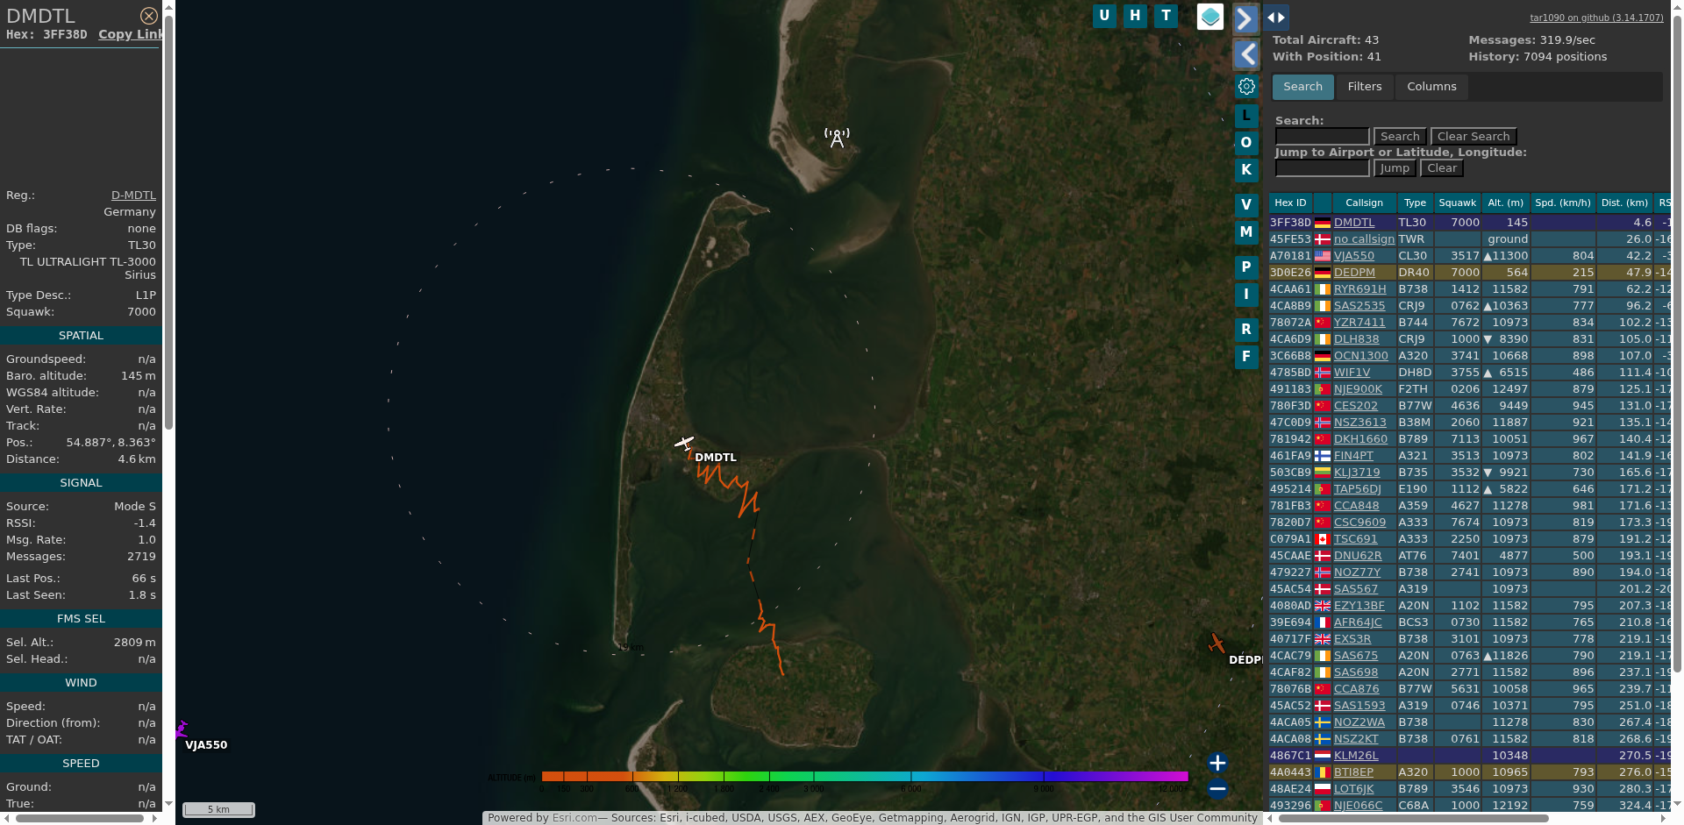Screen dimensions: 1684x825
Task: Sort table by Type column
Action: tap(1415, 203)
